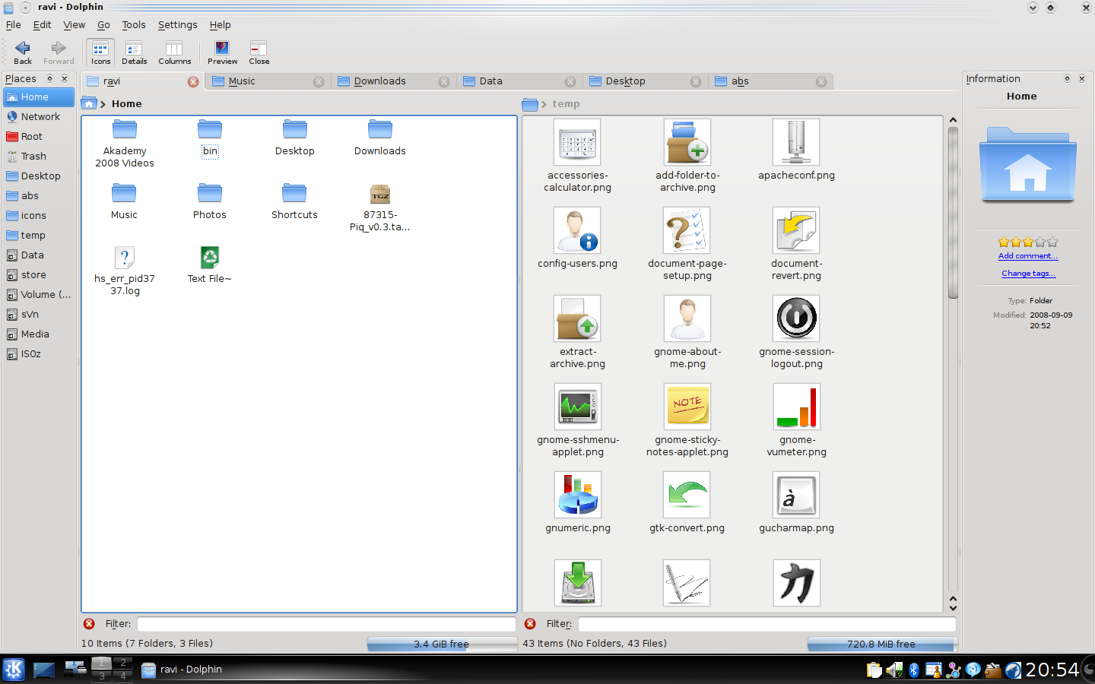The image size is (1095, 684).
Task: Select the 87315-Piq tarball archive file
Action: pos(380,207)
